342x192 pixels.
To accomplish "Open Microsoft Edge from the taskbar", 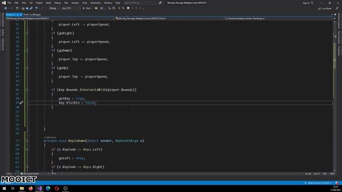I will [48, 188].
